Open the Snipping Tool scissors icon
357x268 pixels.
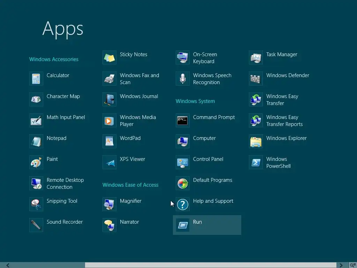click(36, 204)
